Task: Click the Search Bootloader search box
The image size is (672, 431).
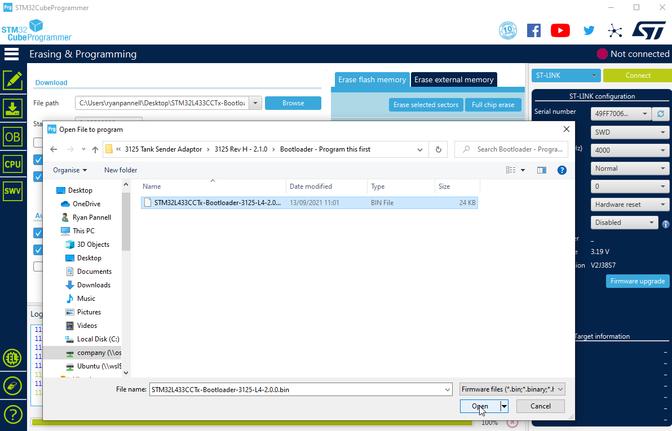Action: [x=511, y=149]
